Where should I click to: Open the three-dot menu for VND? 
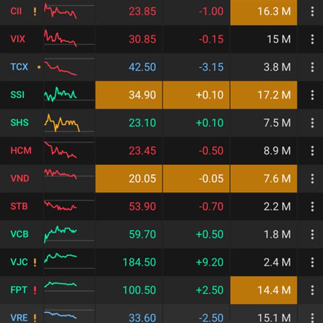[312, 178]
